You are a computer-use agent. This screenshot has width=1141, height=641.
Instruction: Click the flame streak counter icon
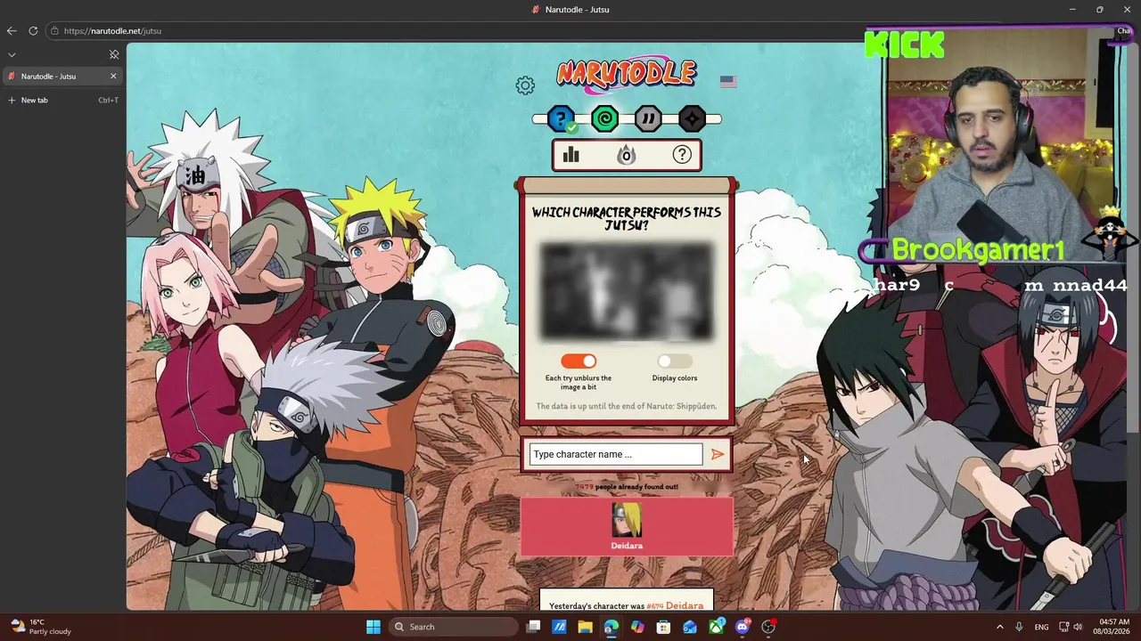point(627,156)
